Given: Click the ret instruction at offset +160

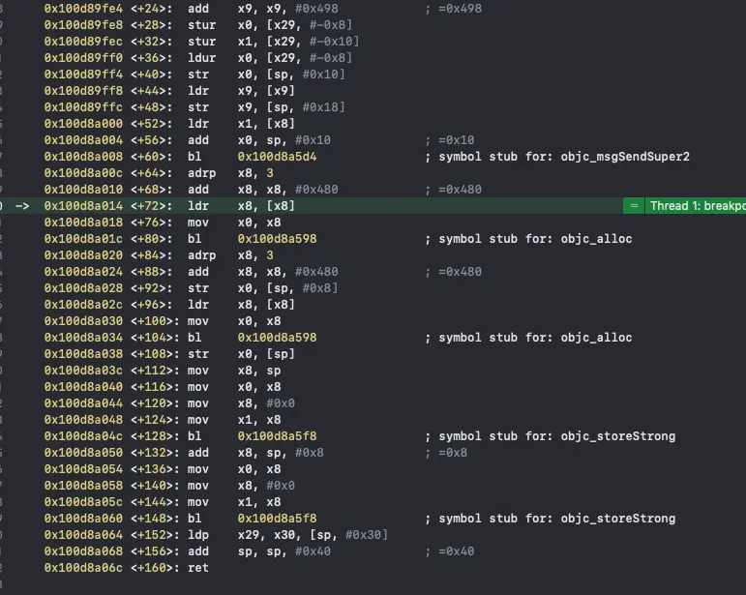Looking at the screenshot, I should 198,568.
